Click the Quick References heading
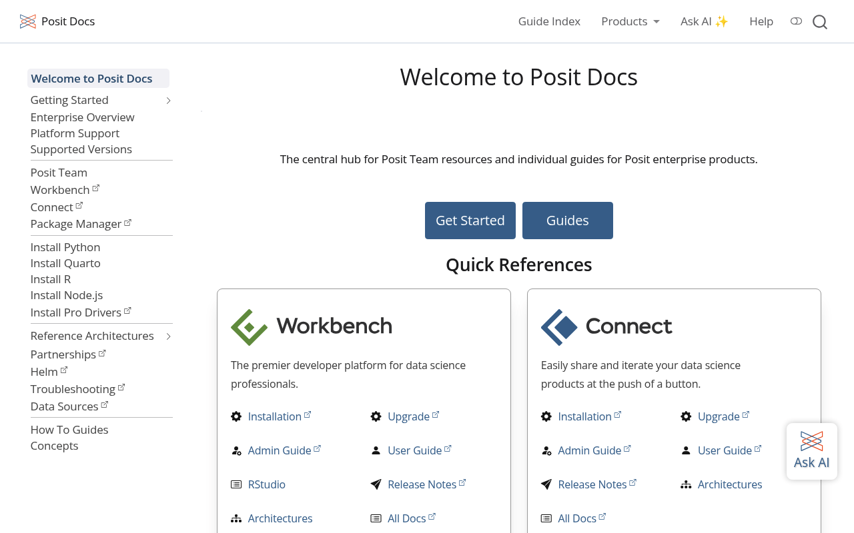Viewport: 854px width, 533px height. (519, 265)
